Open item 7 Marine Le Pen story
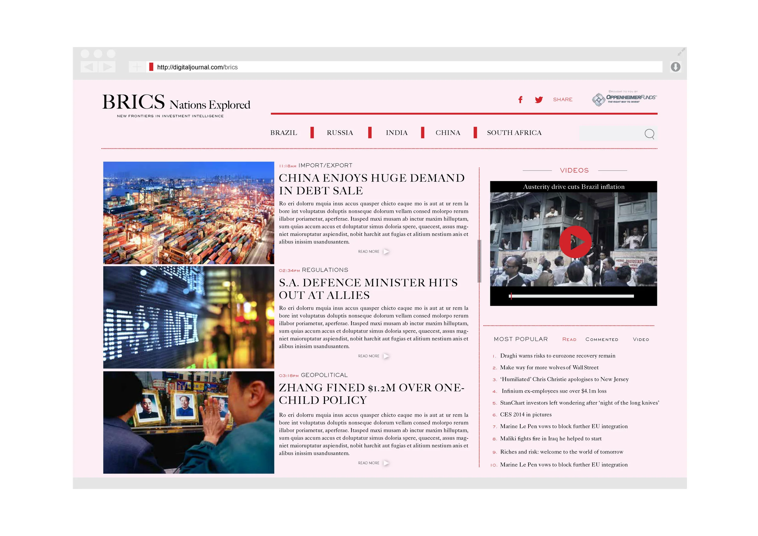Screen dimensions: 758x536 click(x=564, y=427)
